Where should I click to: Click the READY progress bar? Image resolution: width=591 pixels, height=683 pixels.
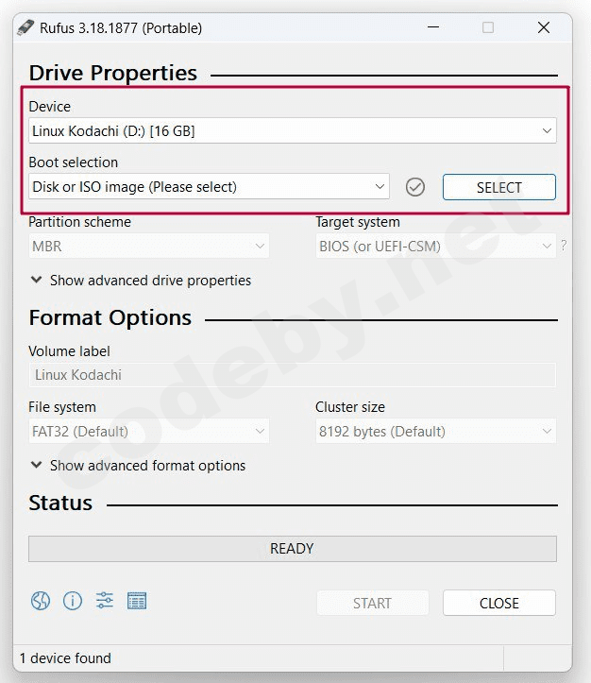click(x=293, y=549)
